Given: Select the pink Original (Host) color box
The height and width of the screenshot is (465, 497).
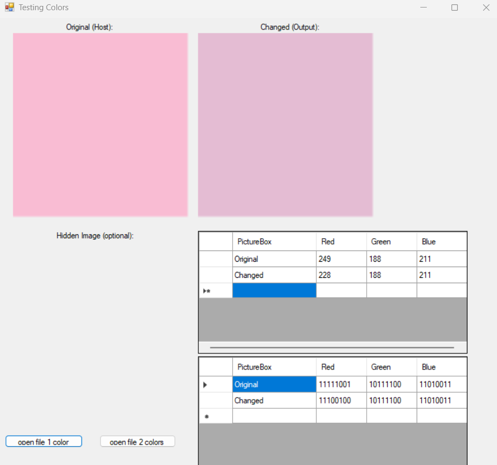Looking at the screenshot, I should point(100,124).
